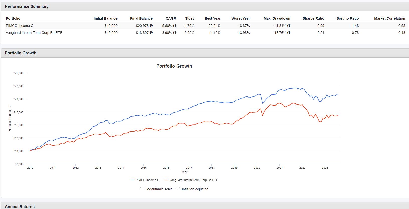409x209 pixels.
Task: Click info icon beside PIMCO $20,976 final balance
Action: coord(151,26)
